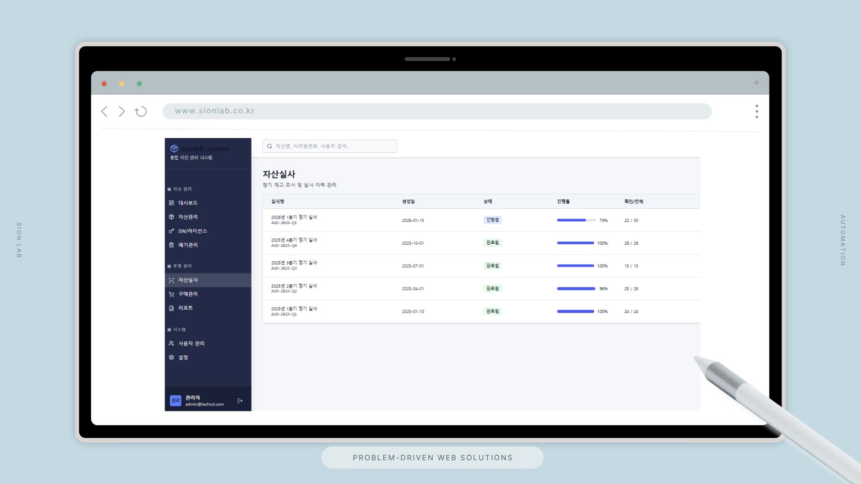Viewport: 861px width, 484px height.
Task: Click the asset management cube icon
Action: pos(171,217)
